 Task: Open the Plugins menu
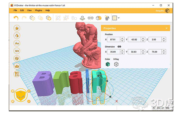coord(39,10)
